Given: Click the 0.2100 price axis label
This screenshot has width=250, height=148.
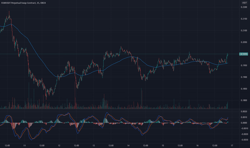Looking at the screenshot, I should 244,31.
